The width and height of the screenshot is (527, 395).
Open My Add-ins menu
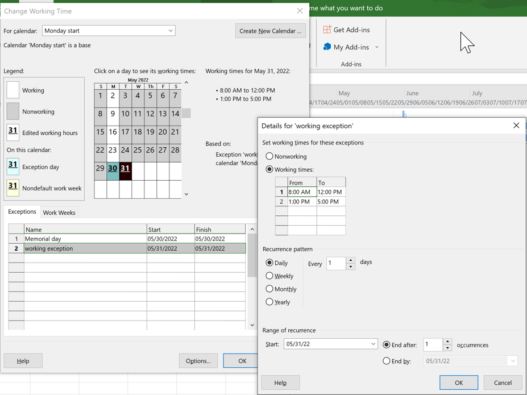tap(351, 47)
